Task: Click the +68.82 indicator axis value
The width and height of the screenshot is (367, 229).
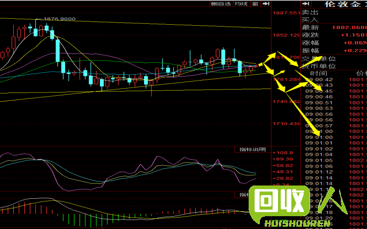Action: pyautogui.click(x=283, y=165)
